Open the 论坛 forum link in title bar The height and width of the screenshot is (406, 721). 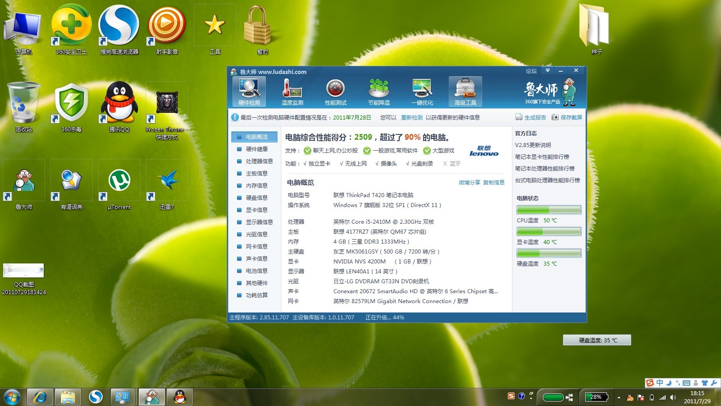point(531,71)
